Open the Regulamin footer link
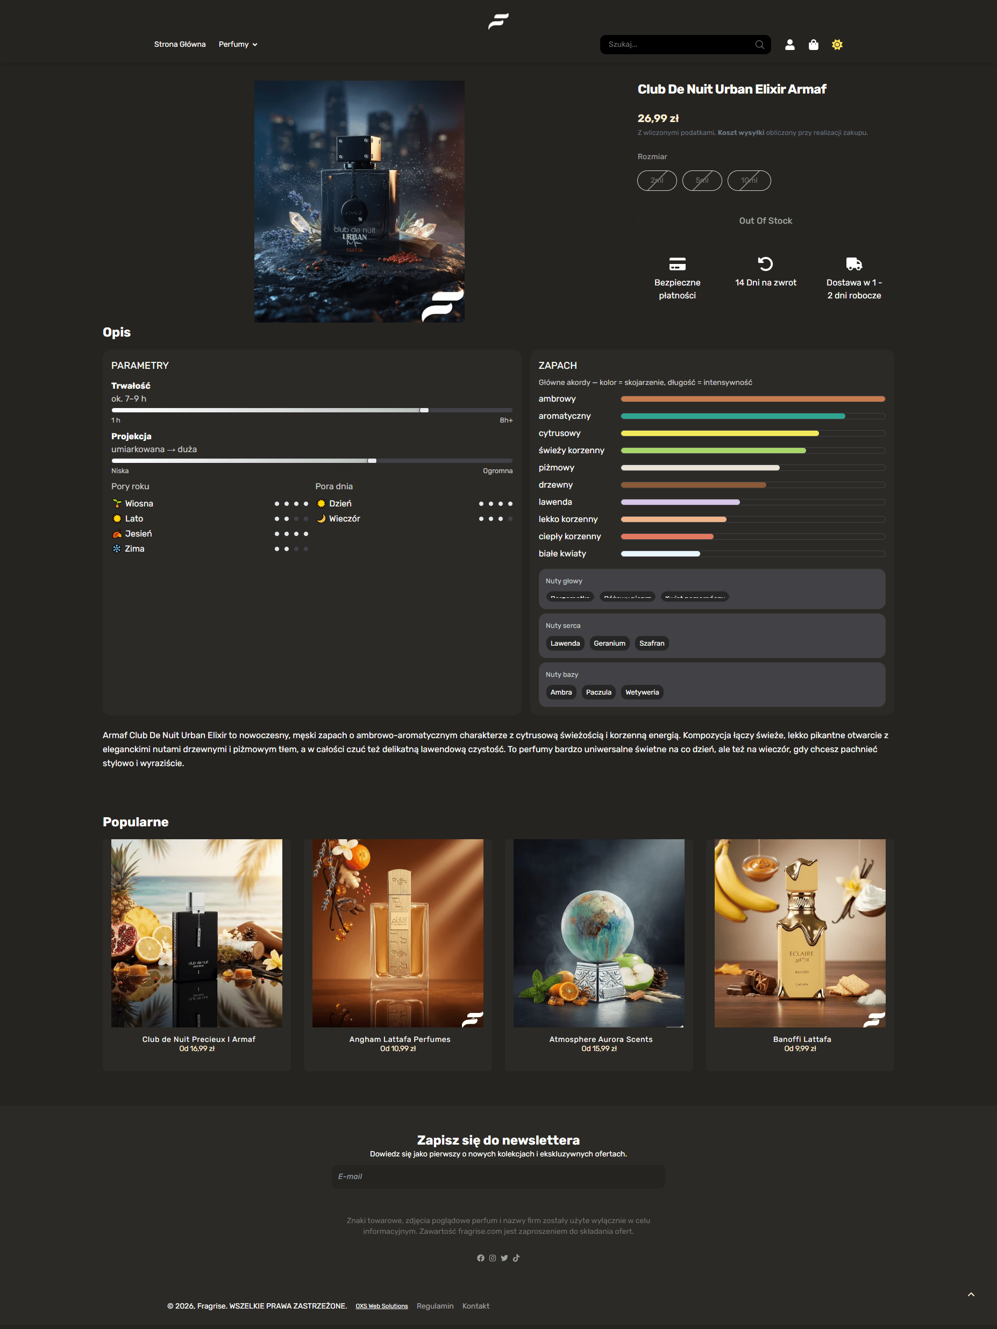The width and height of the screenshot is (997, 1329). (435, 1306)
